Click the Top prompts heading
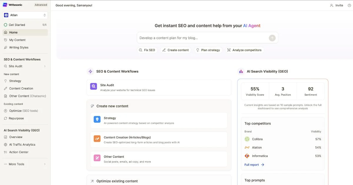 (255, 180)
